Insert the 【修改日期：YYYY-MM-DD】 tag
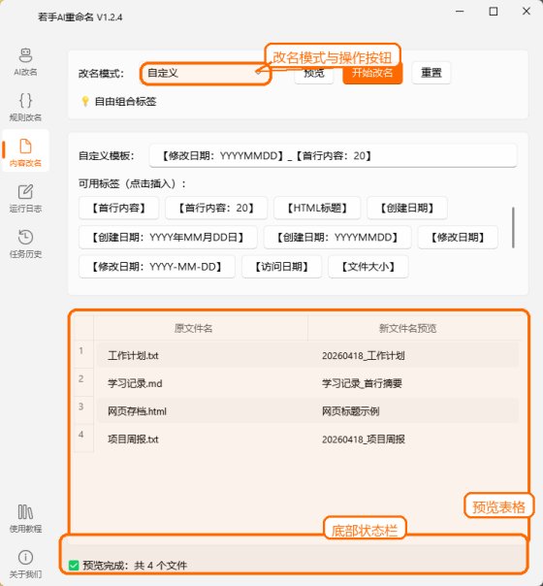The image size is (543, 586). (157, 267)
